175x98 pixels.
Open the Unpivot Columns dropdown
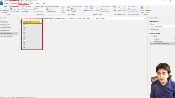point(52,7)
